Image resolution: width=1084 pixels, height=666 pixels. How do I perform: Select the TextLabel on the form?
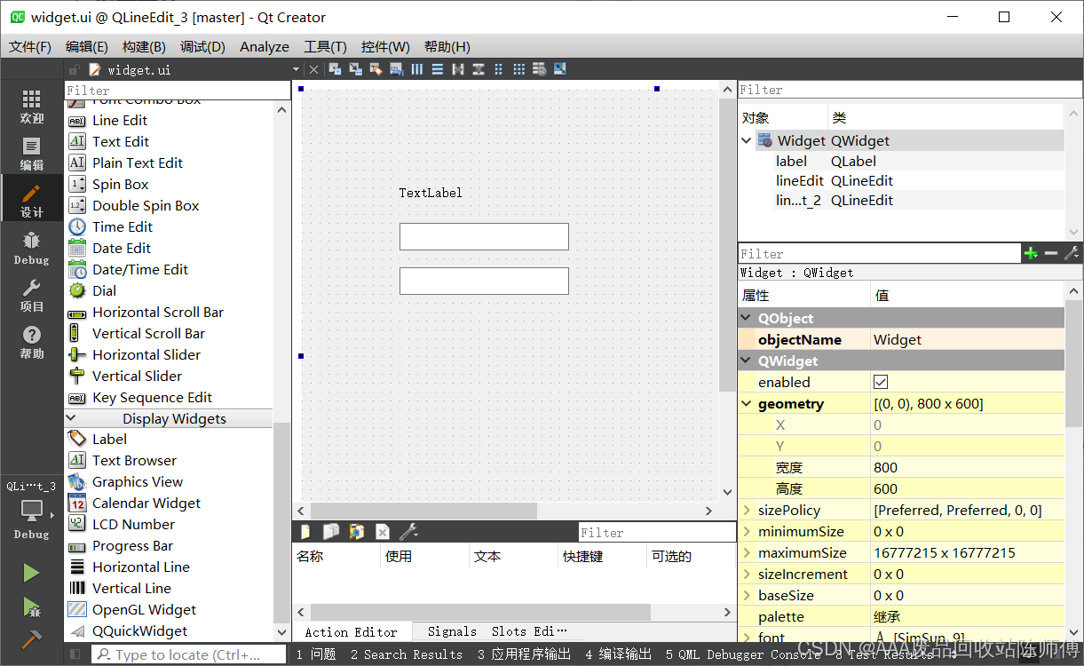[431, 193]
